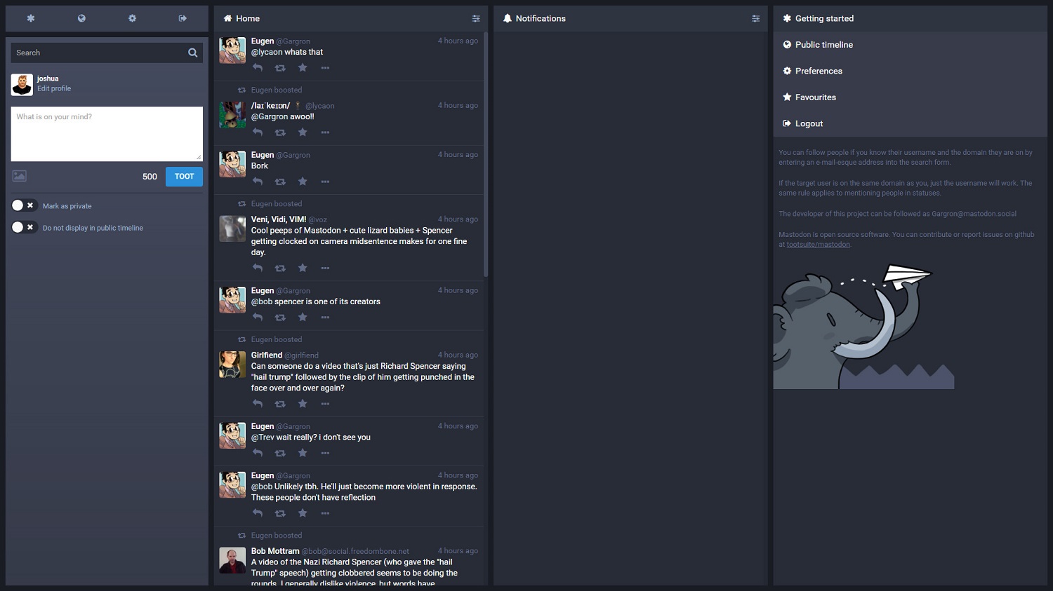Click the Notifications column header
Viewport: 1053px width, 591px height.
(630, 18)
